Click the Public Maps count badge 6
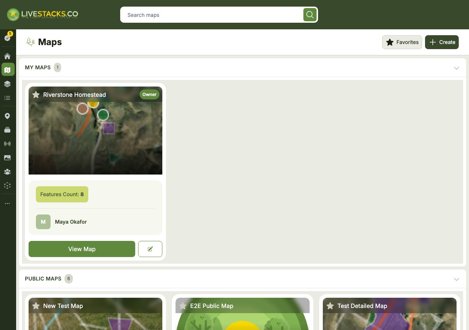The height and width of the screenshot is (330, 469). (x=69, y=279)
